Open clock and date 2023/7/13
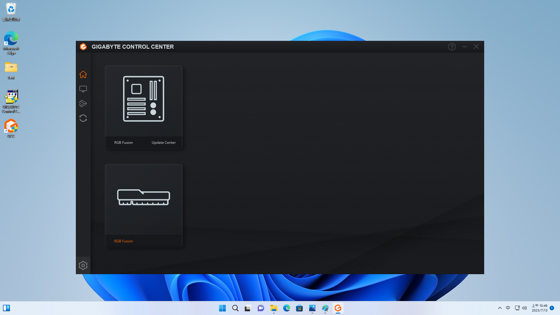The image size is (560, 315). [x=540, y=308]
